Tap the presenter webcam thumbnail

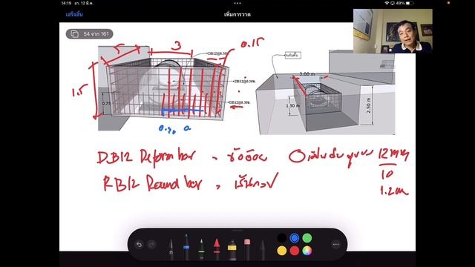point(393,31)
